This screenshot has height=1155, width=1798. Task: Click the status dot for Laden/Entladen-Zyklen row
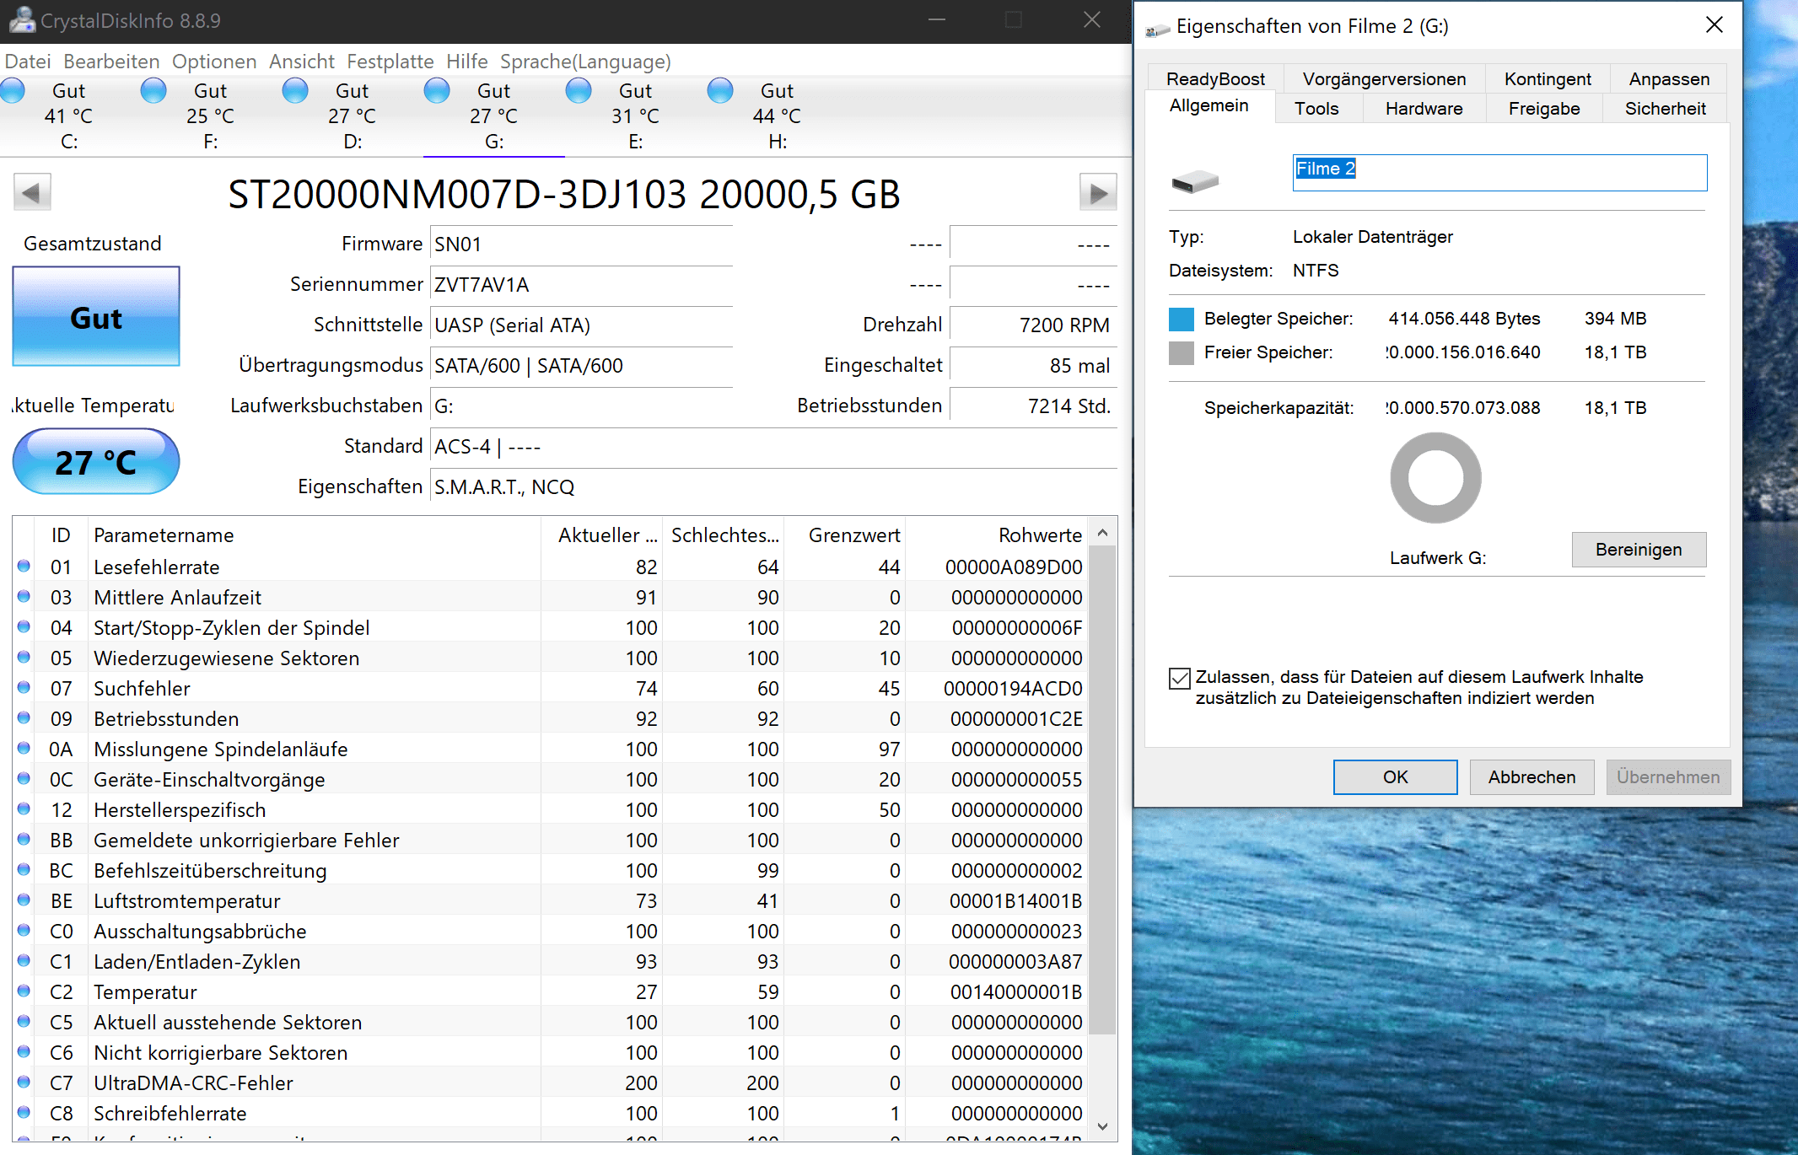pyautogui.click(x=24, y=960)
